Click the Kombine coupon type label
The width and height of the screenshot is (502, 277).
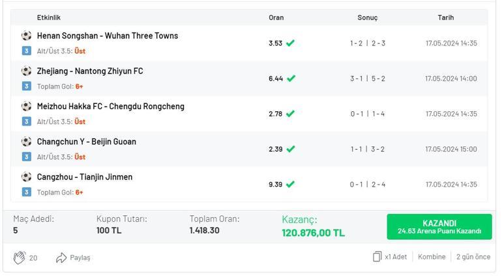click(432, 257)
